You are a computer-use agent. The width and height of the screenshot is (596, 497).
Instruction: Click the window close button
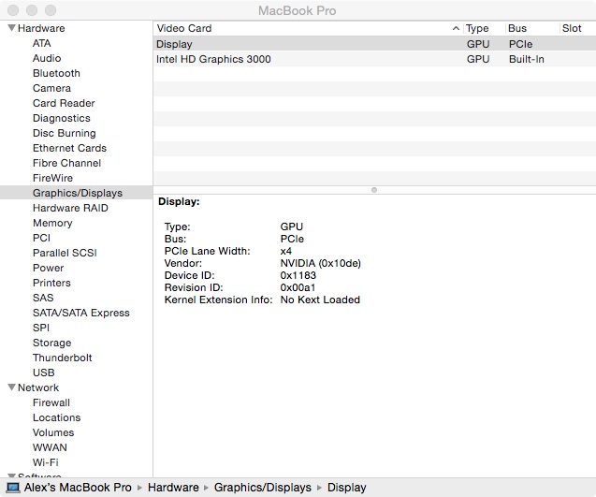[13, 10]
